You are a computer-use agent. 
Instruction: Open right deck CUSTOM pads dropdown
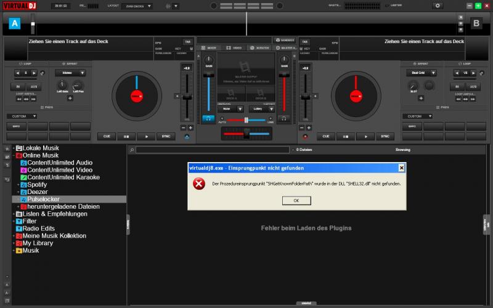tap(418, 116)
